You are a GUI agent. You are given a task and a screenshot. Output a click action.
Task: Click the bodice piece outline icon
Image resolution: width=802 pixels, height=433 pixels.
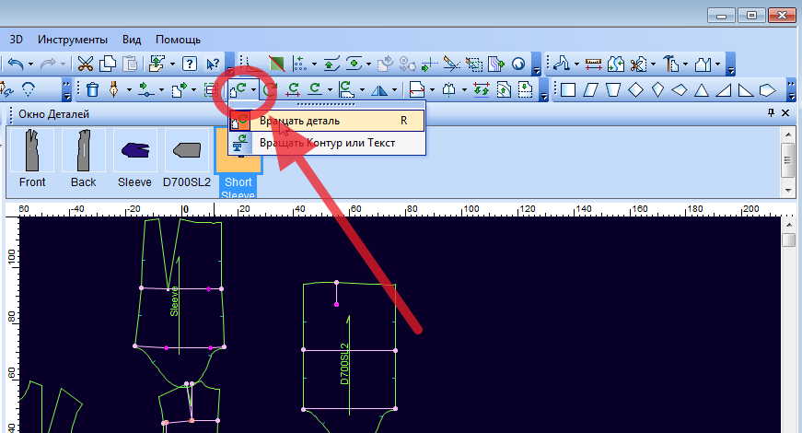pos(703,64)
